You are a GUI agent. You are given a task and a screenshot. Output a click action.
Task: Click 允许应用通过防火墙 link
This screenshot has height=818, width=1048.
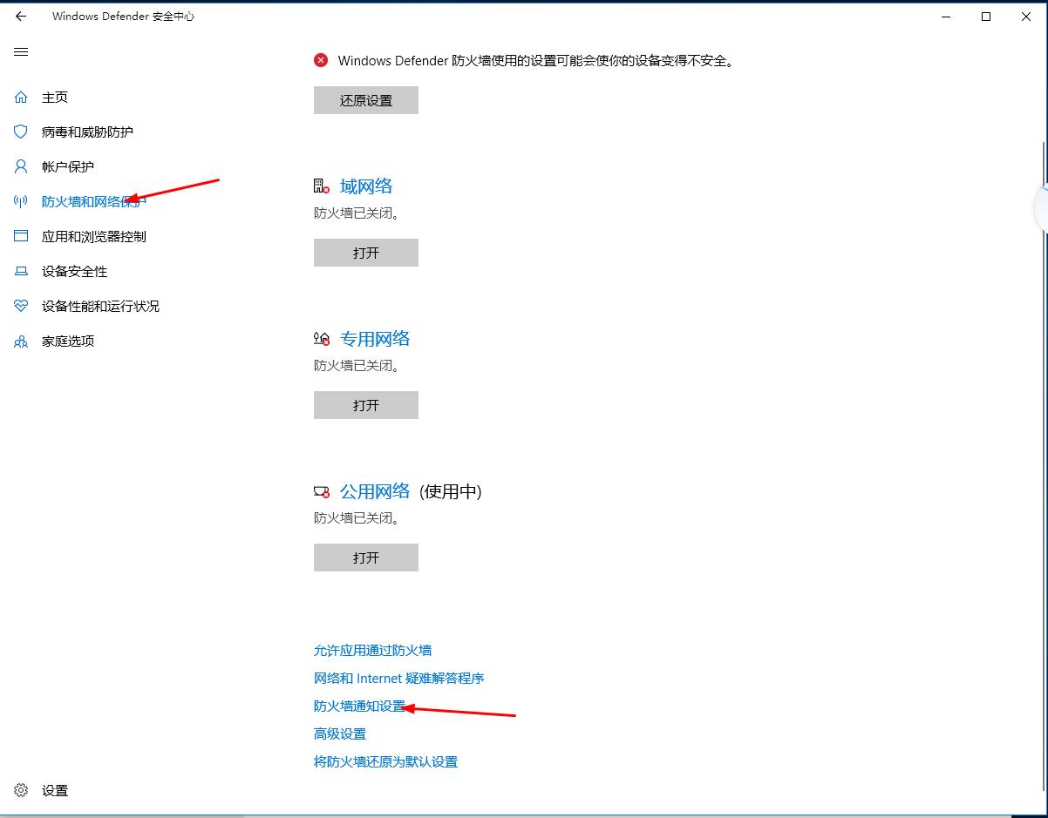tap(372, 651)
